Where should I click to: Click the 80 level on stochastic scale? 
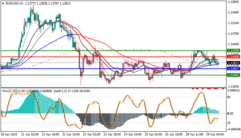coord(229,97)
